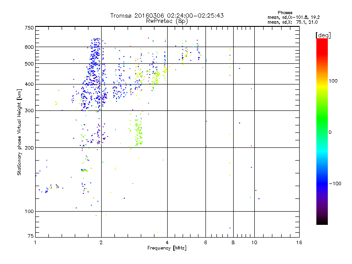Click the x-axis tick label '8'
Image resolution: width=352 pixels, height=264 pixels.
(233, 242)
